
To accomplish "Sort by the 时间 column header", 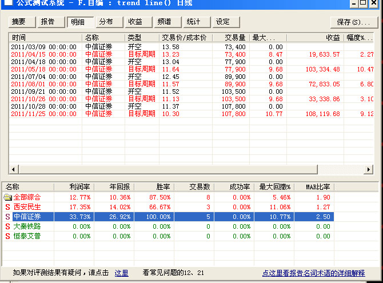I will [45, 38].
